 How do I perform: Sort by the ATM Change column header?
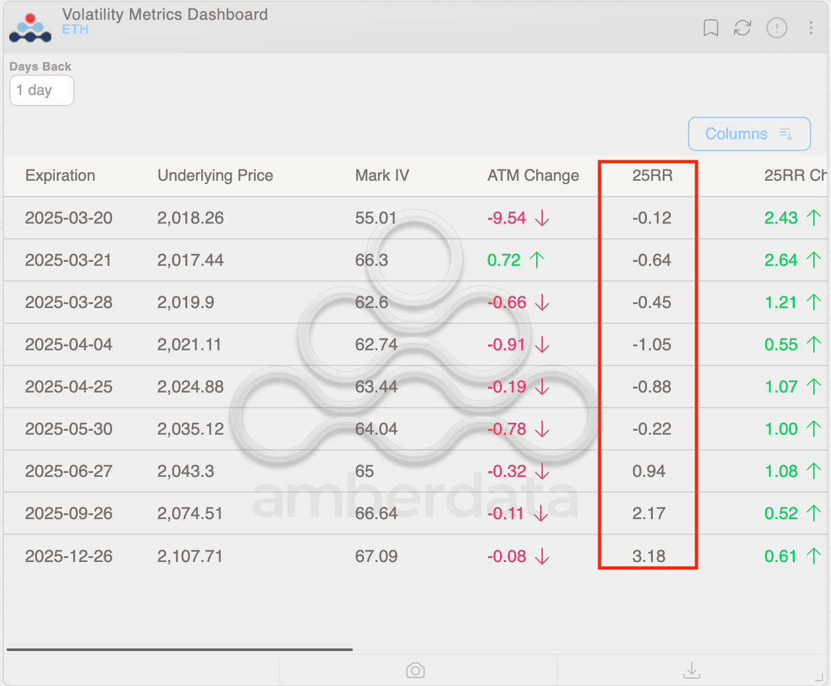533,175
